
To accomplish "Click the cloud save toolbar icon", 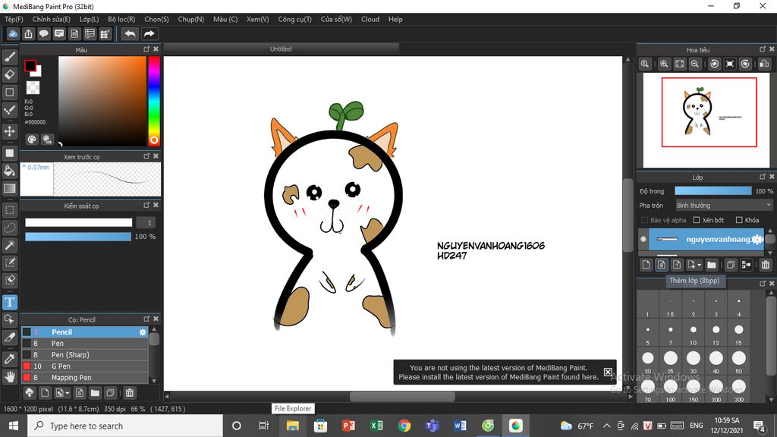I will (x=13, y=33).
